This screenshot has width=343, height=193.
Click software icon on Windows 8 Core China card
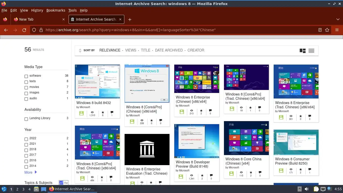pos(232,174)
